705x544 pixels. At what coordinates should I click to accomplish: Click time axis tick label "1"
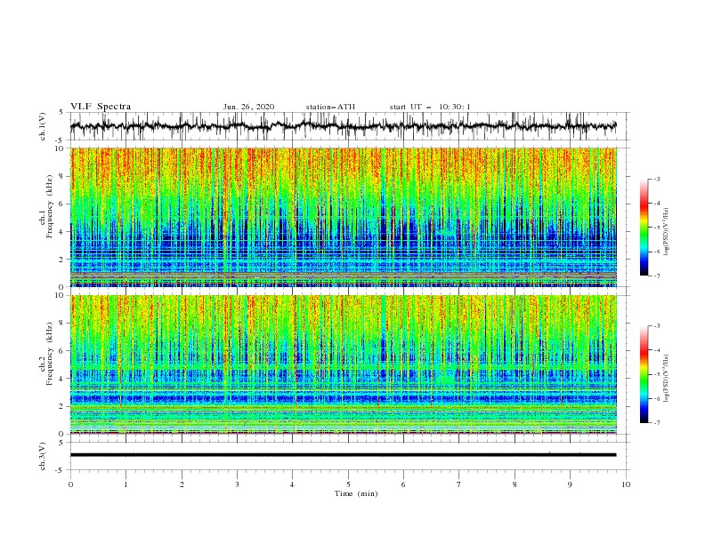[x=126, y=484]
